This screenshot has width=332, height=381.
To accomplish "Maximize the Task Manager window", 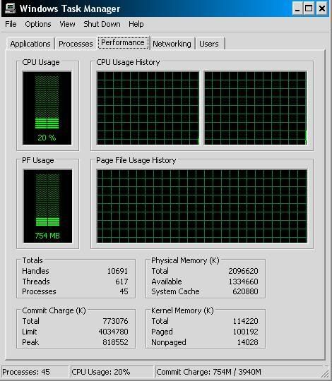I will pyautogui.click(x=309, y=8).
